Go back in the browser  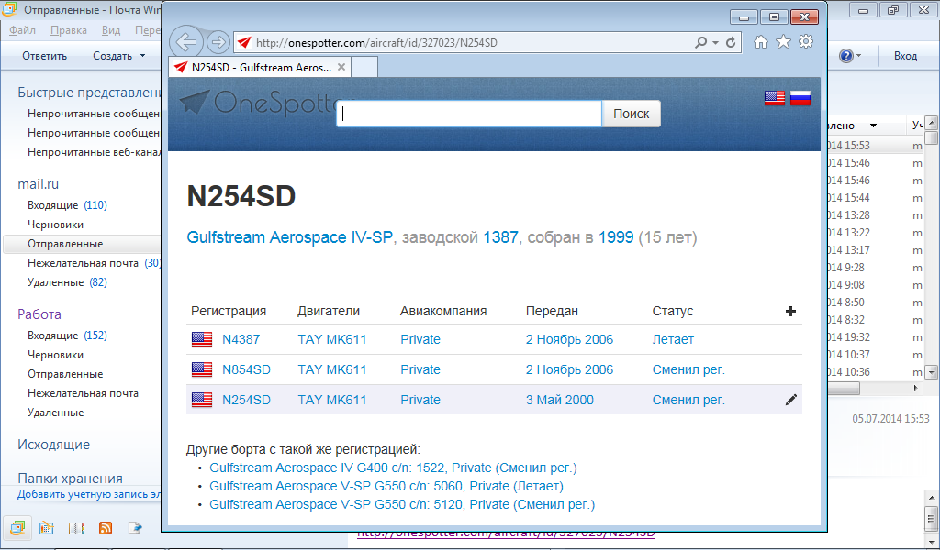point(186,42)
